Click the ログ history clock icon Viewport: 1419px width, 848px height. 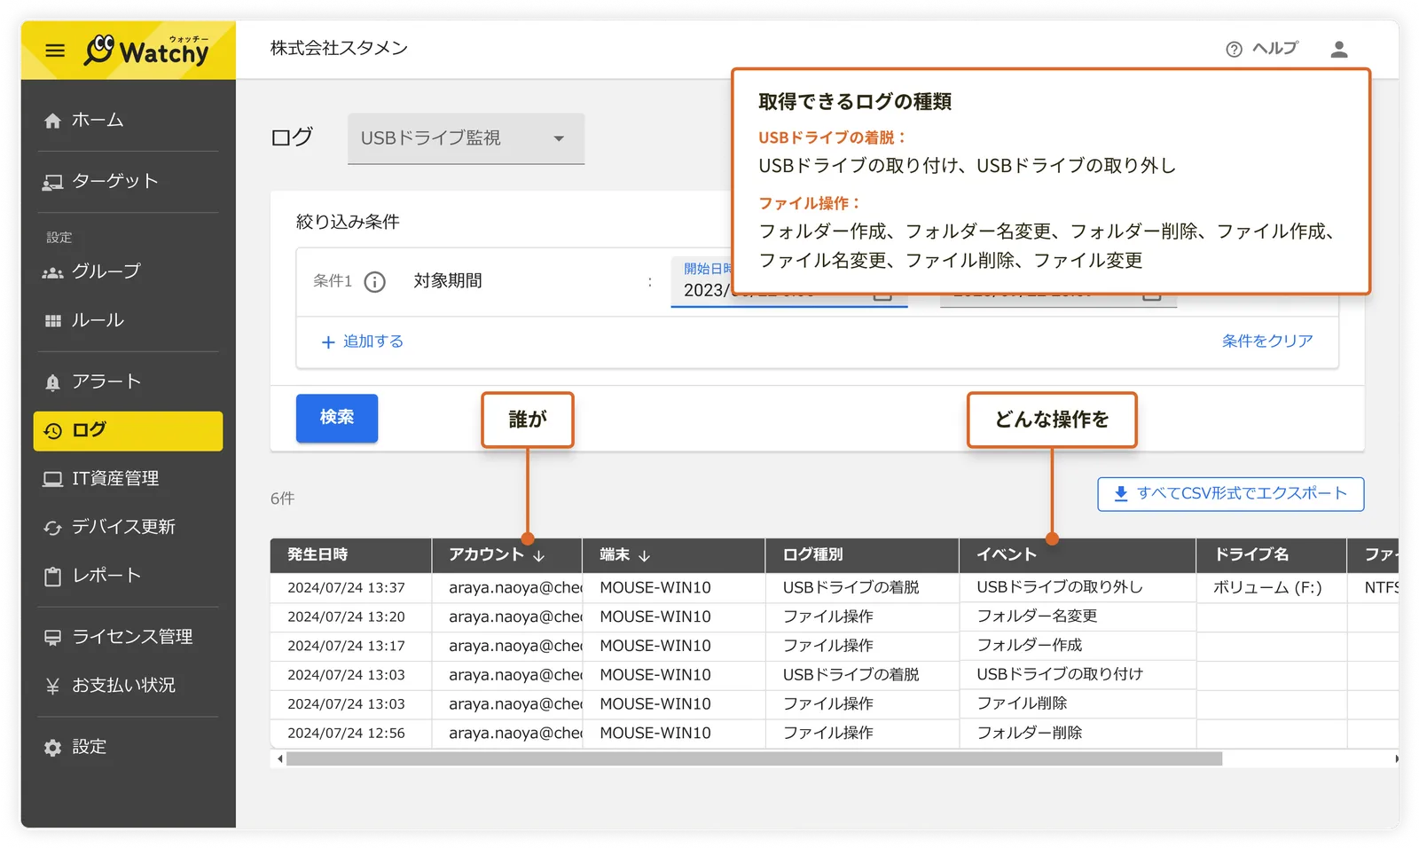click(53, 431)
